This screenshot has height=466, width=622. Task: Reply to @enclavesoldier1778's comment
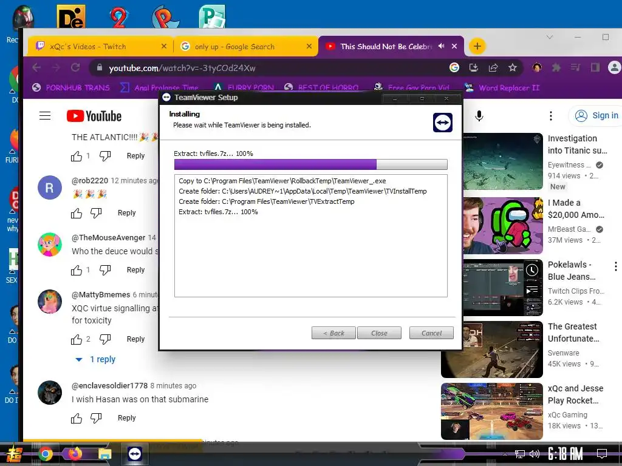(126, 418)
